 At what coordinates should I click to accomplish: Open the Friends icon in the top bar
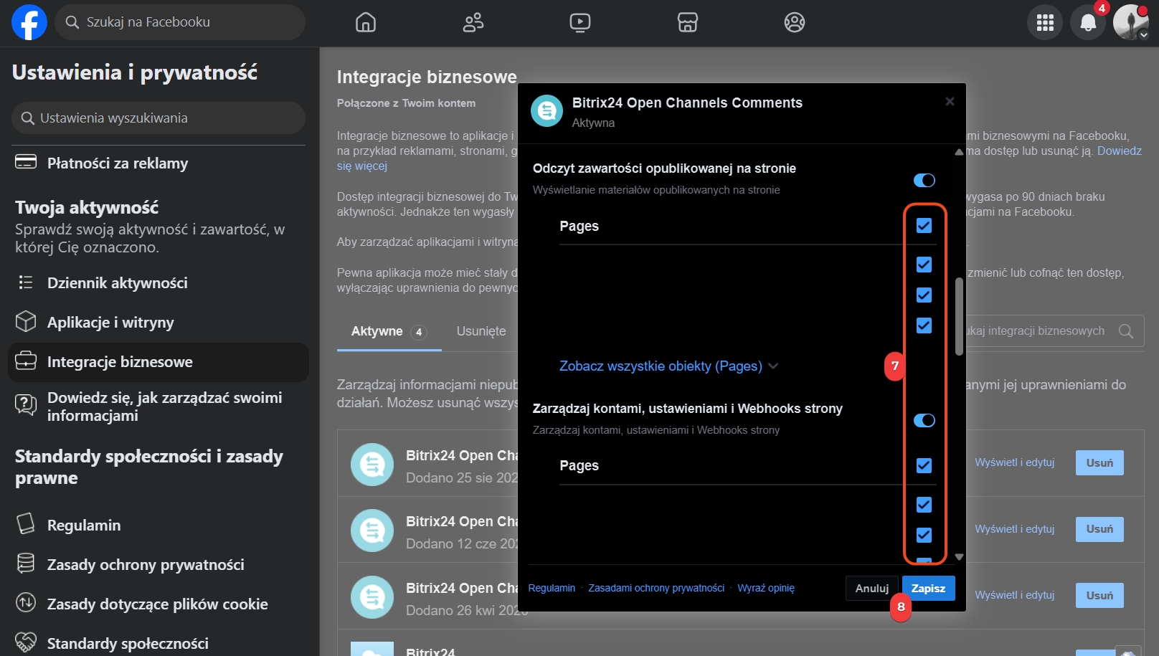(x=473, y=22)
